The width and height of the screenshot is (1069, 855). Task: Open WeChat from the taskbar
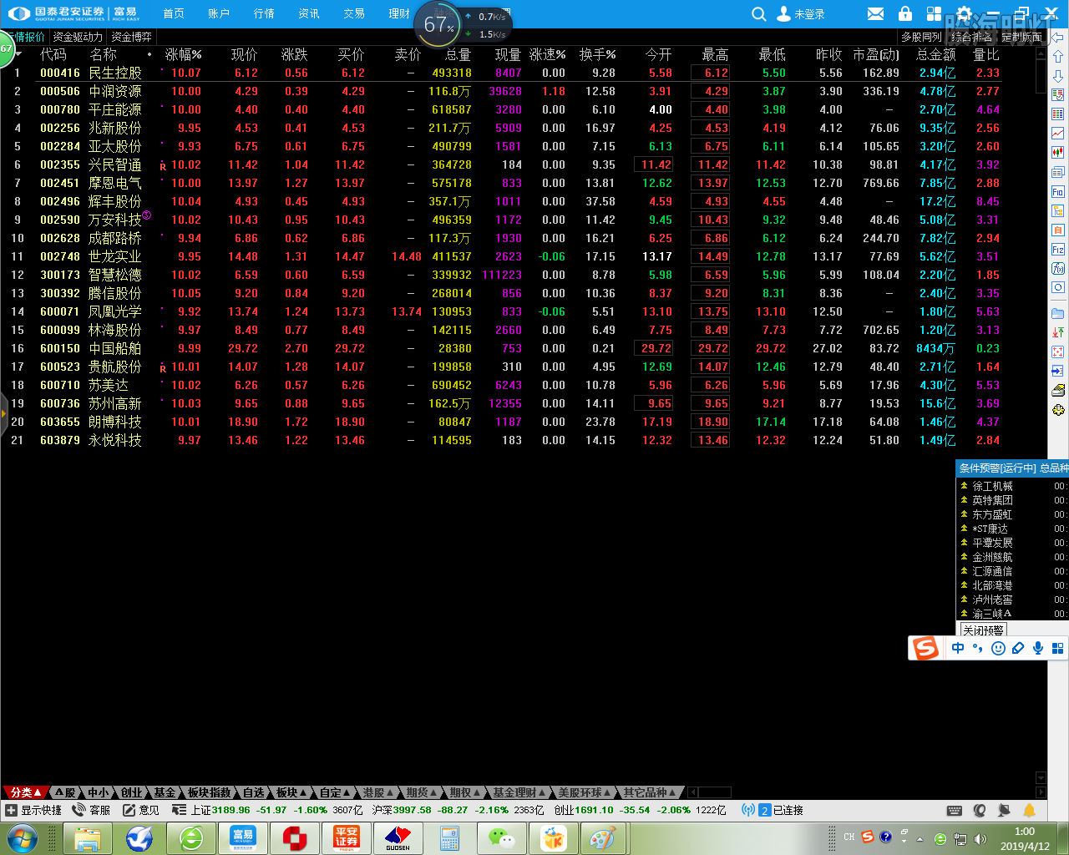click(x=502, y=837)
